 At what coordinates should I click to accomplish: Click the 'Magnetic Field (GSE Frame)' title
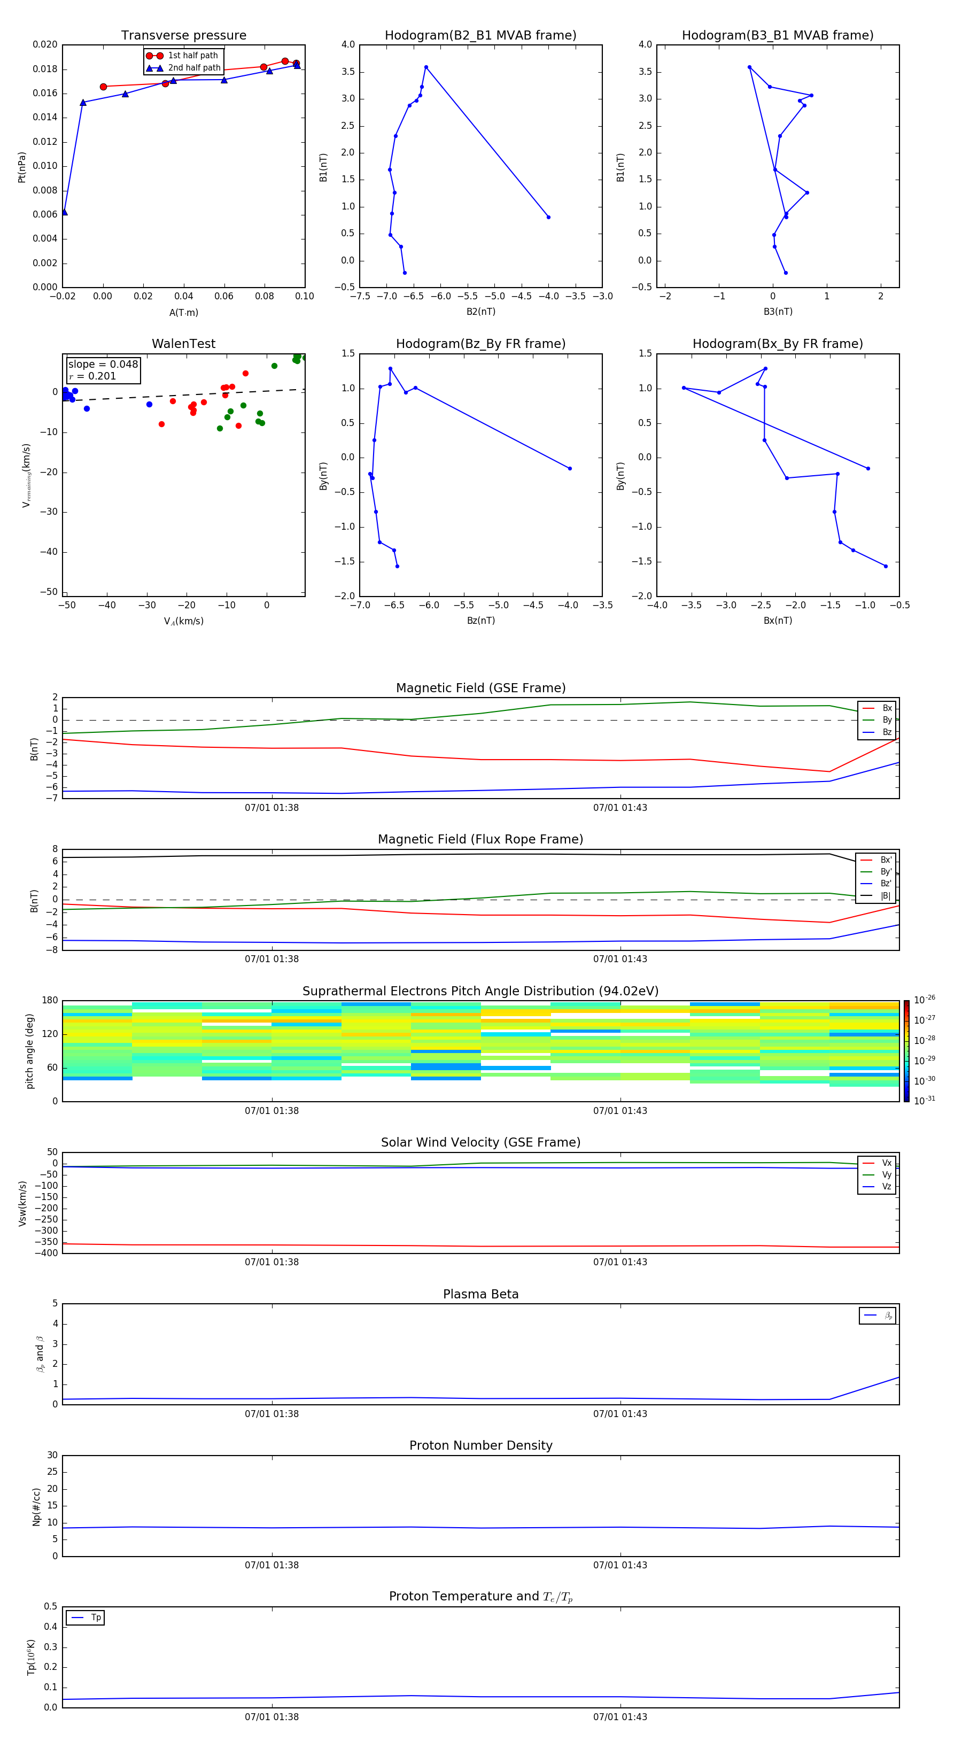[x=480, y=688]
